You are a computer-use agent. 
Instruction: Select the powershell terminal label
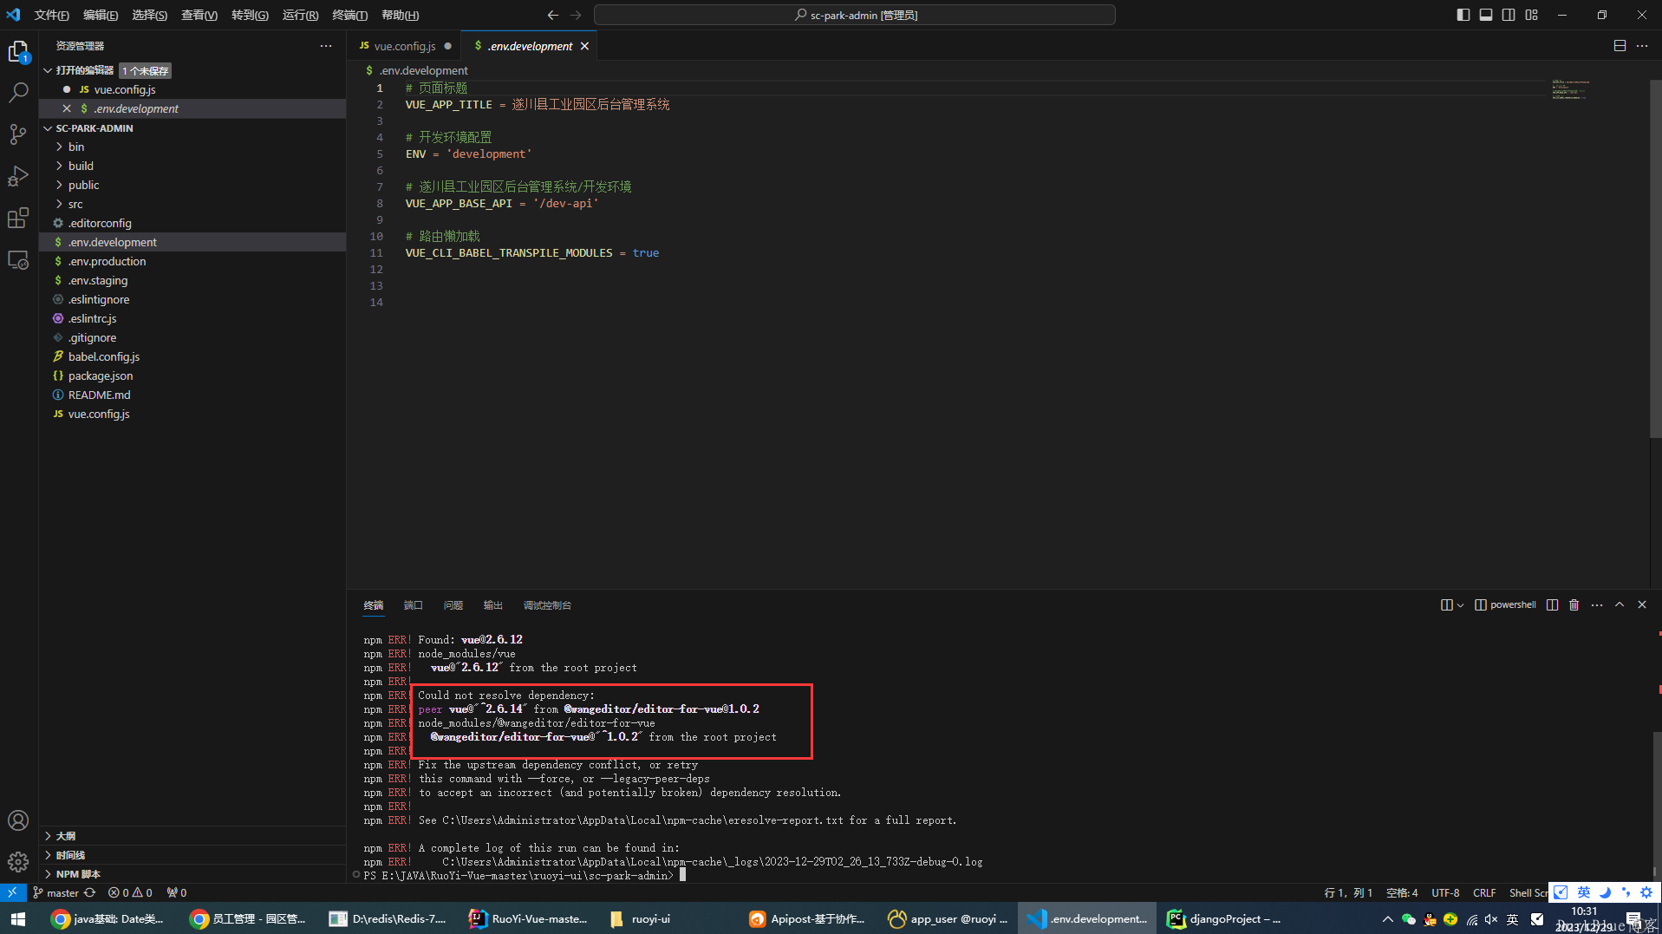tap(1506, 604)
